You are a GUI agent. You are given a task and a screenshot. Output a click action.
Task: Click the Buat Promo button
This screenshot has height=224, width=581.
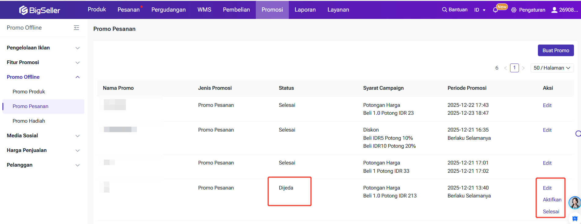(x=556, y=50)
